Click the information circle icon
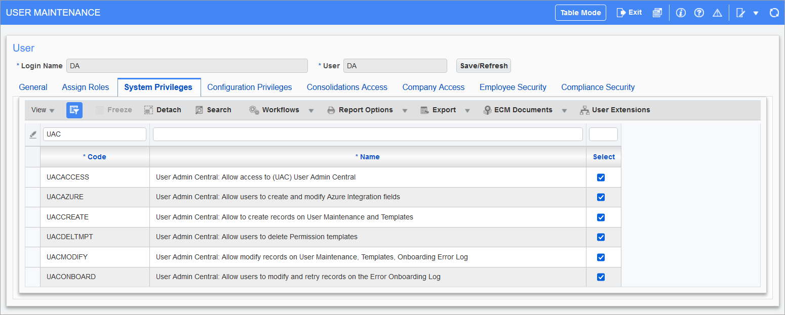 pyautogui.click(x=681, y=13)
